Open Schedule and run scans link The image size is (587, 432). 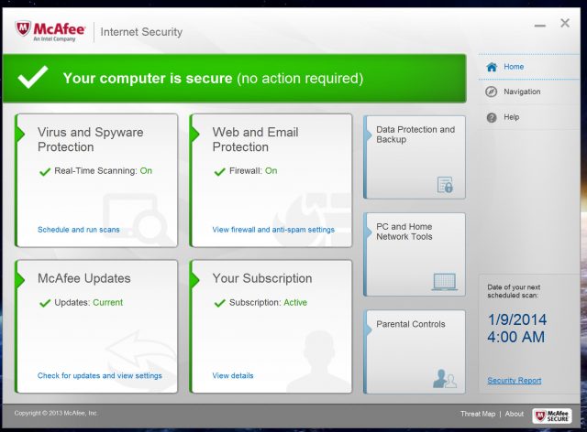coord(79,230)
